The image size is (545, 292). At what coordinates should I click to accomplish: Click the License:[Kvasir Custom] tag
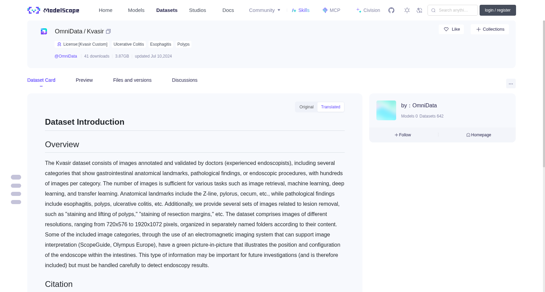[82, 44]
